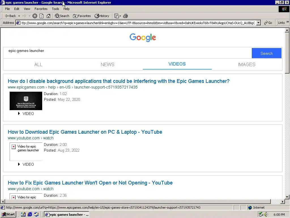Click the Forward arrow button
Image resolution: width=290 pixels, height=218 pixels.
(24, 16)
